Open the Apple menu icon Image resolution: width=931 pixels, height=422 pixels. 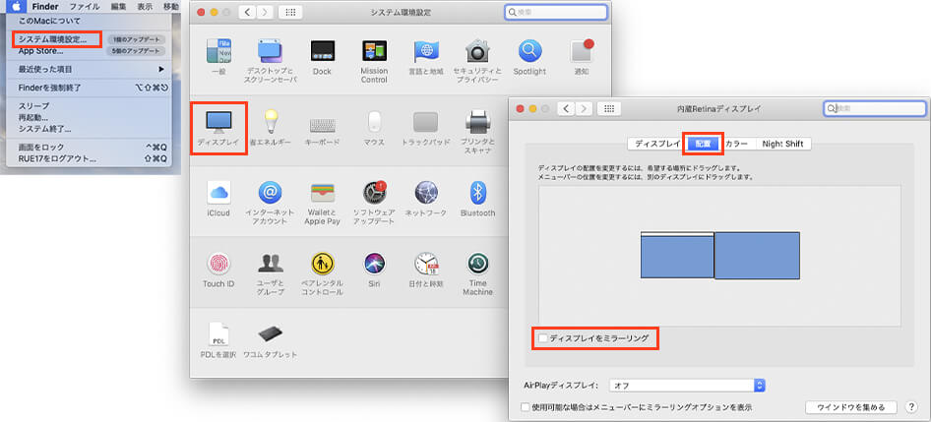pos(16,7)
